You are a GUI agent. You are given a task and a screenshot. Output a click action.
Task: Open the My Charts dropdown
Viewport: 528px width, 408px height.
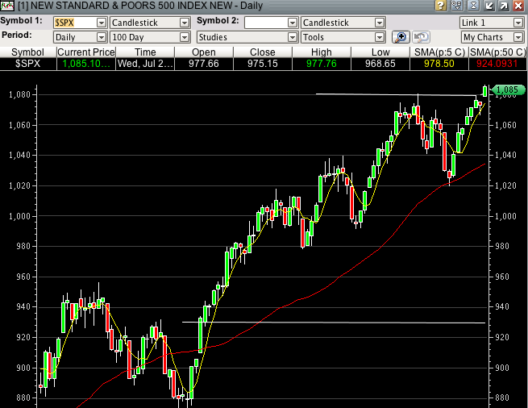click(x=517, y=37)
